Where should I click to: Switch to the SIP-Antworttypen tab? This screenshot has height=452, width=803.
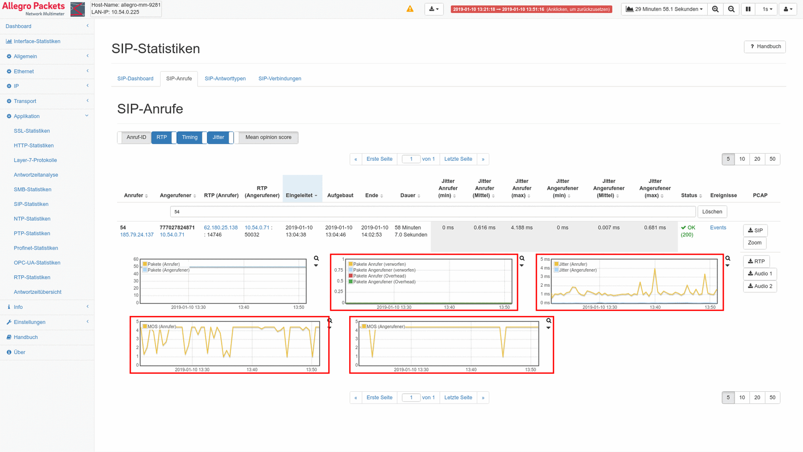pos(225,79)
